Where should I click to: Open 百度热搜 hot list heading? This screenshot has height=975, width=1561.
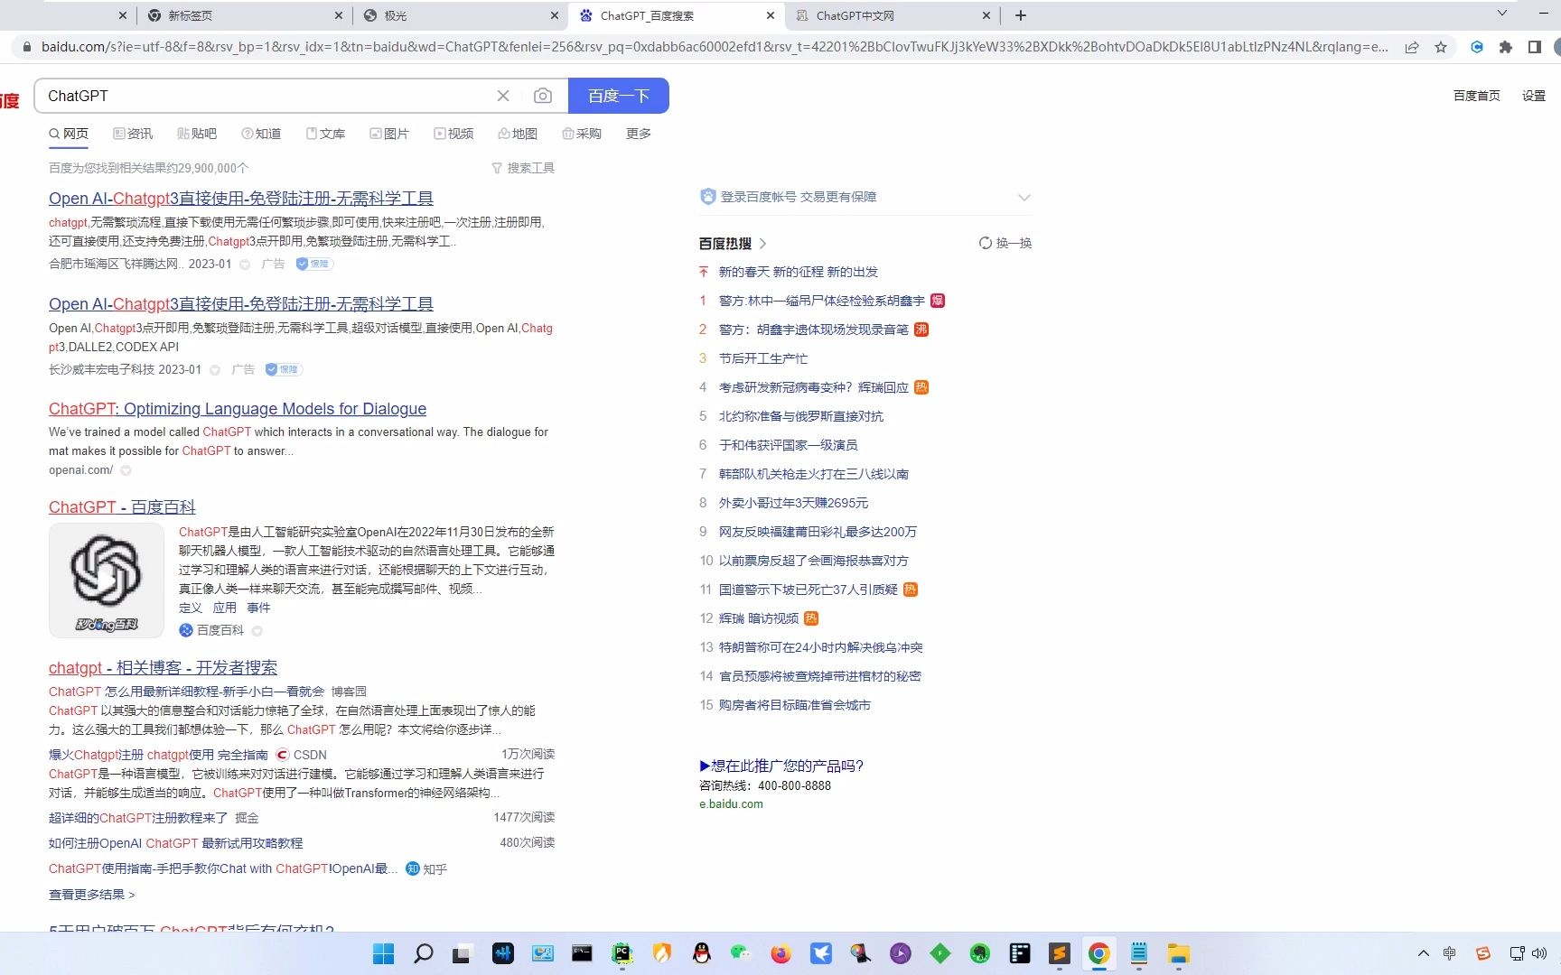click(x=733, y=244)
